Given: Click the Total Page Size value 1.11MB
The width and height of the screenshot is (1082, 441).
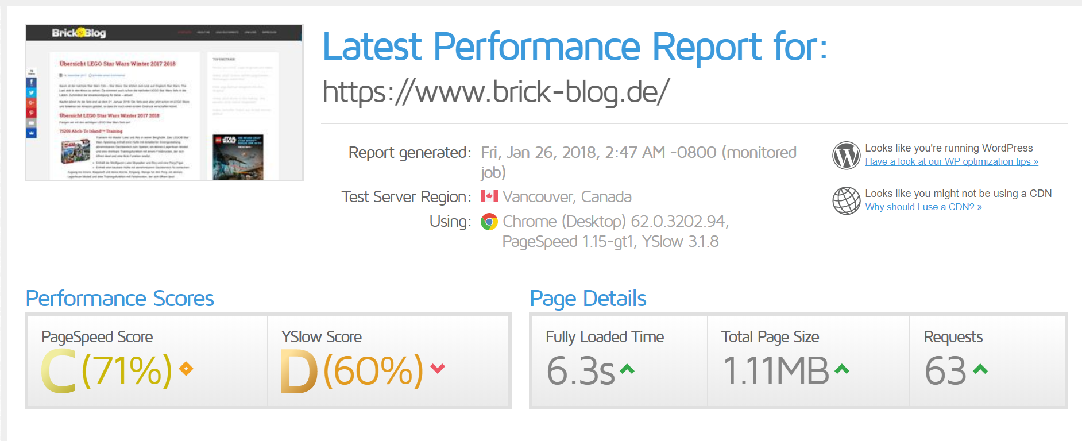Looking at the screenshot, I should click(776, 371).
